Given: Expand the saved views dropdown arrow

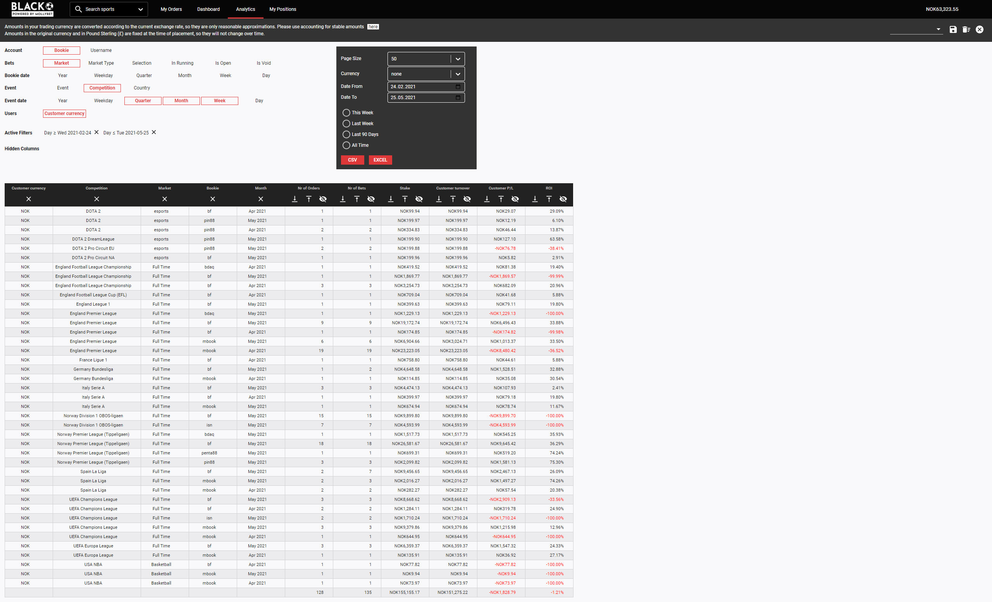Looking at the screenshot, I should pyautogui.click(x=939, y=29).
